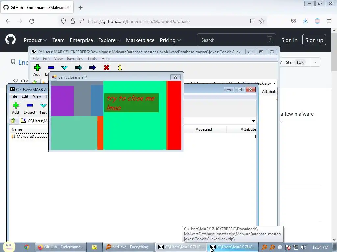Expand the Explore dropdown on GitHub
The width and height of the screenshot is (337, 252).
pos(109,40)
